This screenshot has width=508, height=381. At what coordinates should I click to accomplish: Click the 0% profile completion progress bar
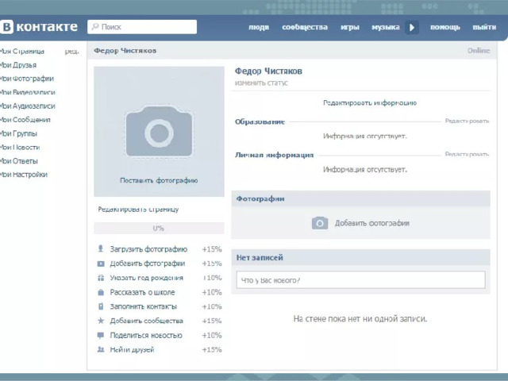pyautogui.click(x=159, y=228)
